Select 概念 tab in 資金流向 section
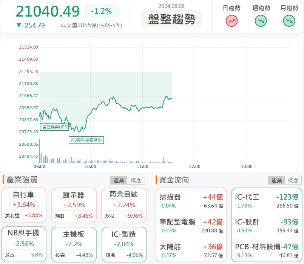Image resolution: width=304 pixels, height=264 pixels. 293,180
